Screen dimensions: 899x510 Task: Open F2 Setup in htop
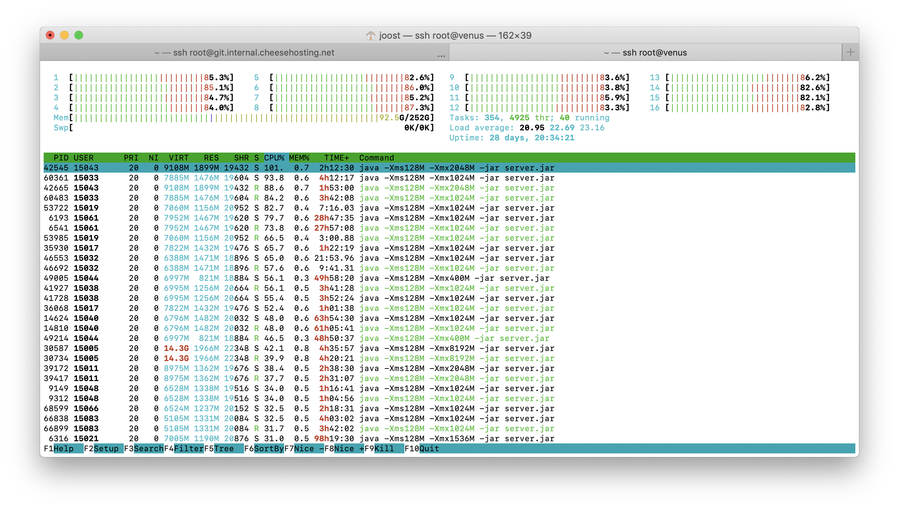coord(106,448)
